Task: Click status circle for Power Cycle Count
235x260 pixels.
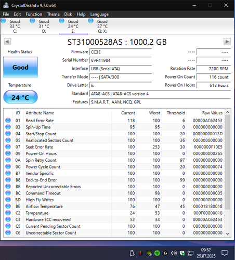Action: click(8, 166)
